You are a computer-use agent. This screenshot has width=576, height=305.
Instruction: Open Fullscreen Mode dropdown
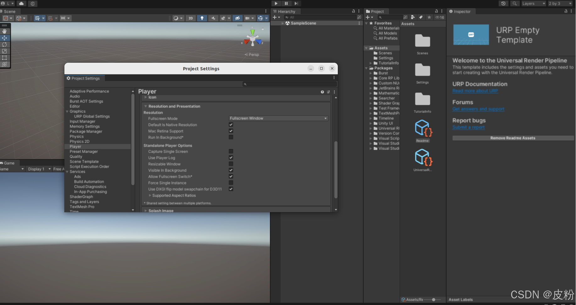[x=278, y=118]
